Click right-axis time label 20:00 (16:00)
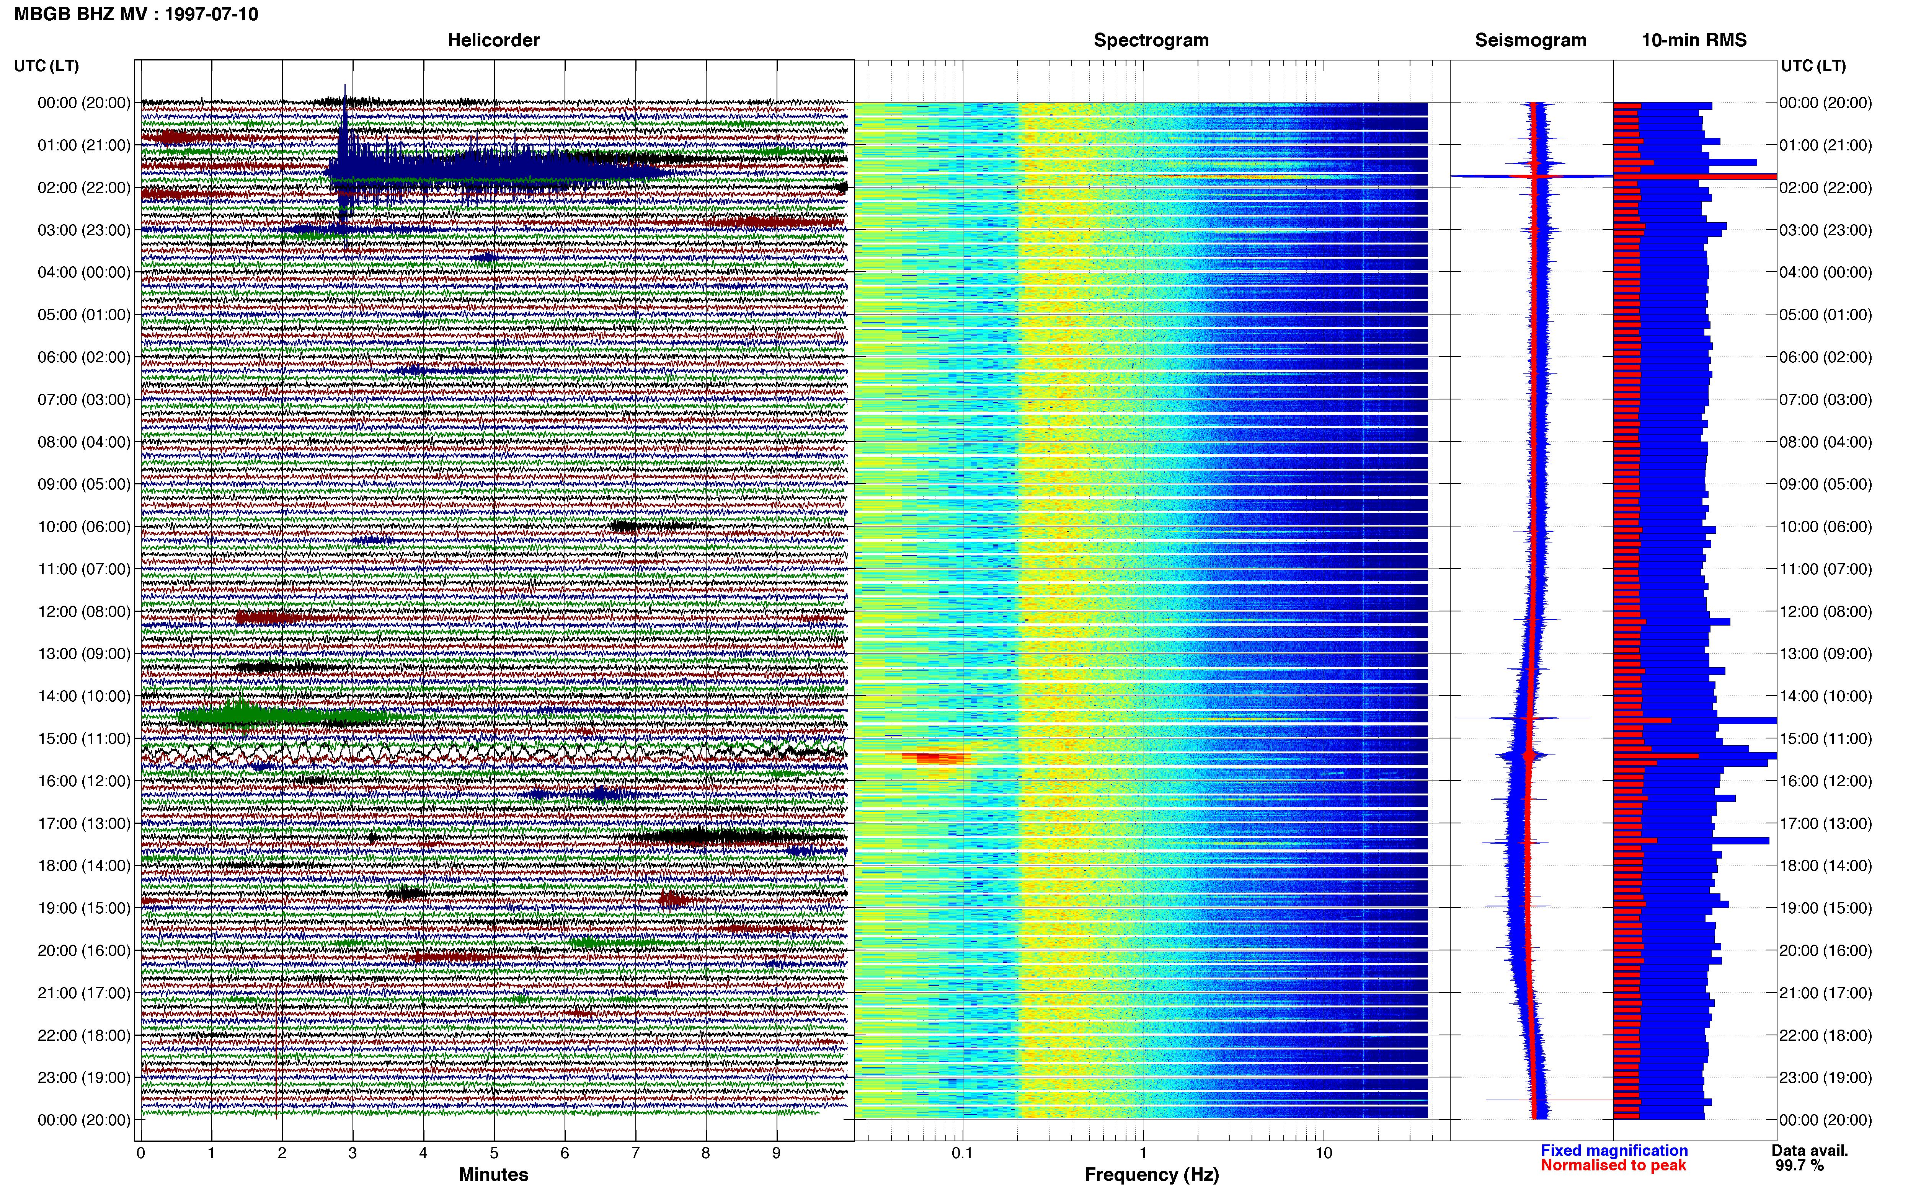This screenshot has width=1921, height=1201. [1826, 951]
